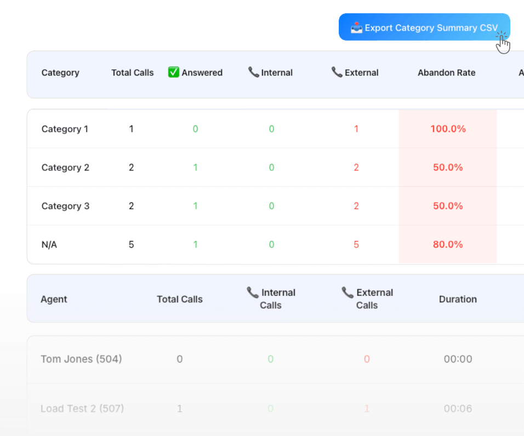
Task: Click the 00:06 duration for Load Test 2
Action: (458, 408)
